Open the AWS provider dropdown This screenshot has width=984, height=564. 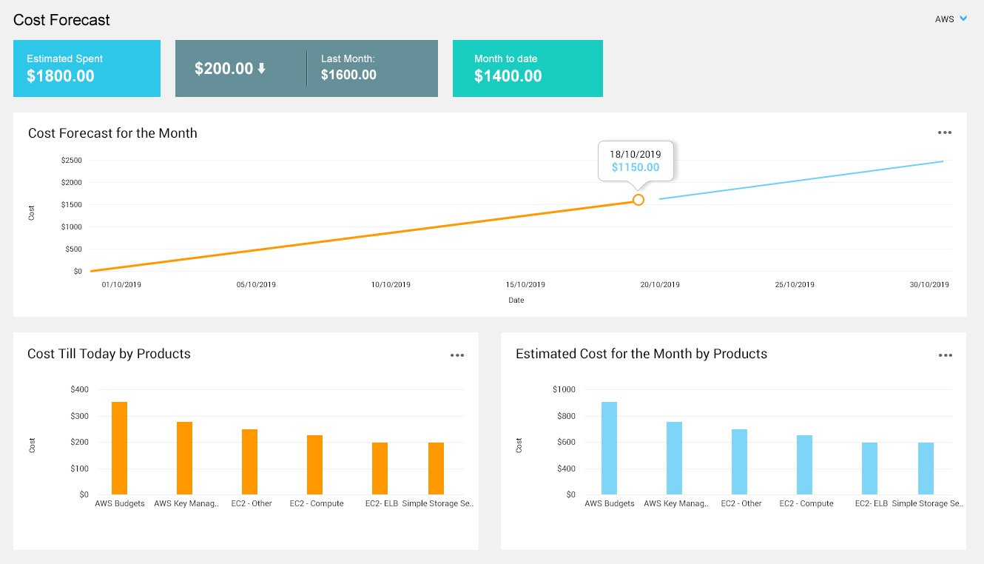pyautogui.click(x=951, y=19)
